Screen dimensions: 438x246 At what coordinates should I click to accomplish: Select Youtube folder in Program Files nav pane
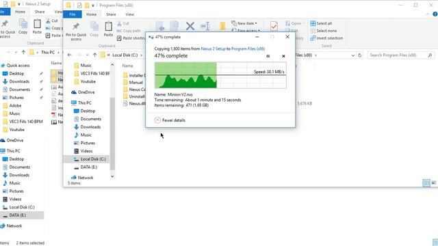tap(85, 81)
